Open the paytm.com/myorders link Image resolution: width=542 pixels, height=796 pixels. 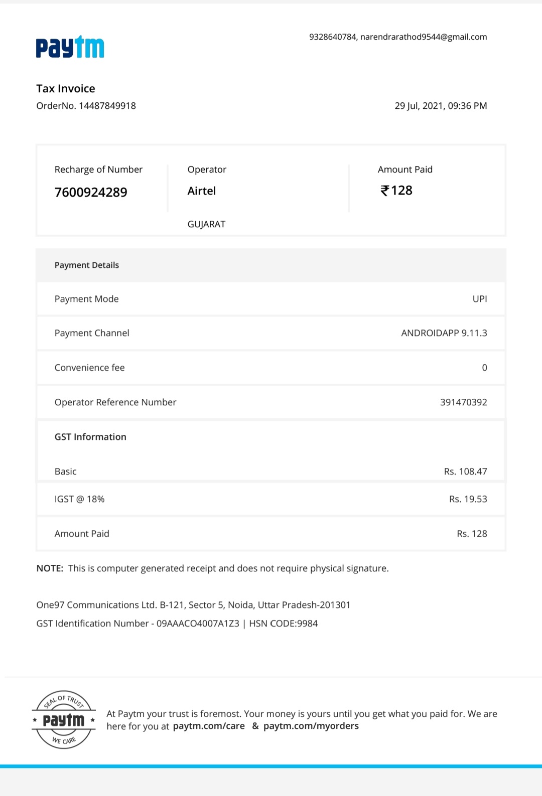[311, 726]
